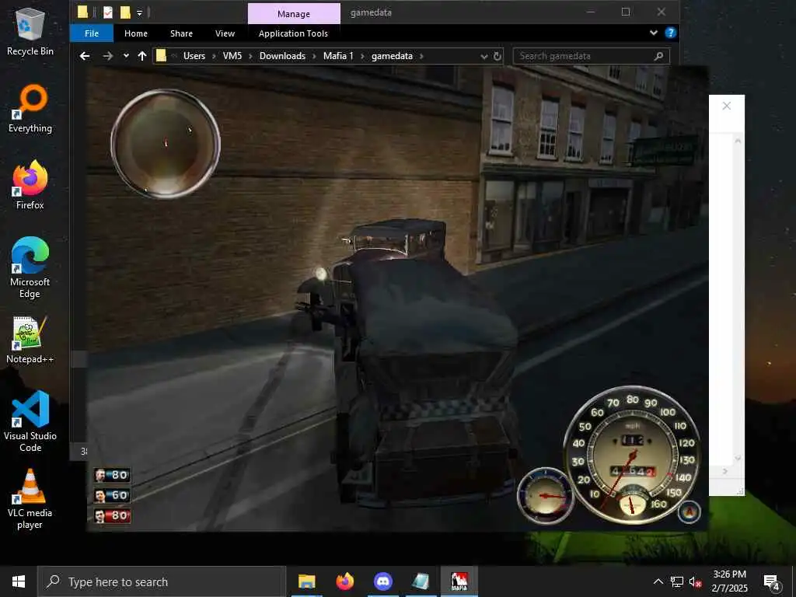Viewport: 796px width, 597px height.
Task: Expand the address bar history dropdown
Action: 484,56
